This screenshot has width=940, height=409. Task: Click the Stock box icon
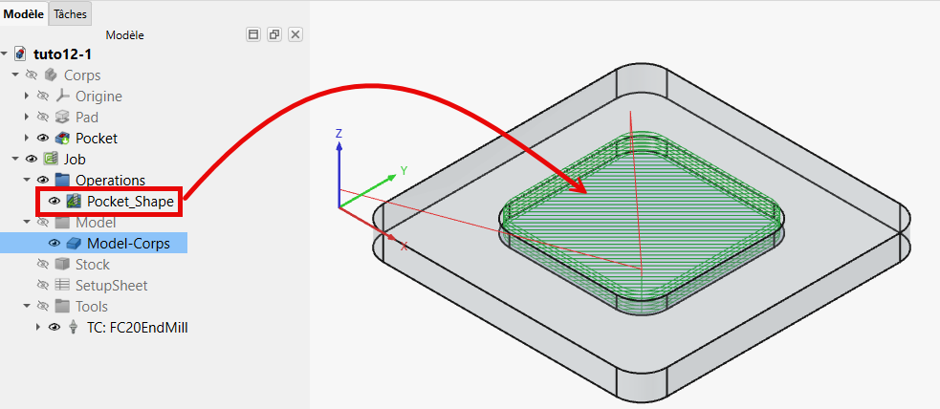[62, 264]
